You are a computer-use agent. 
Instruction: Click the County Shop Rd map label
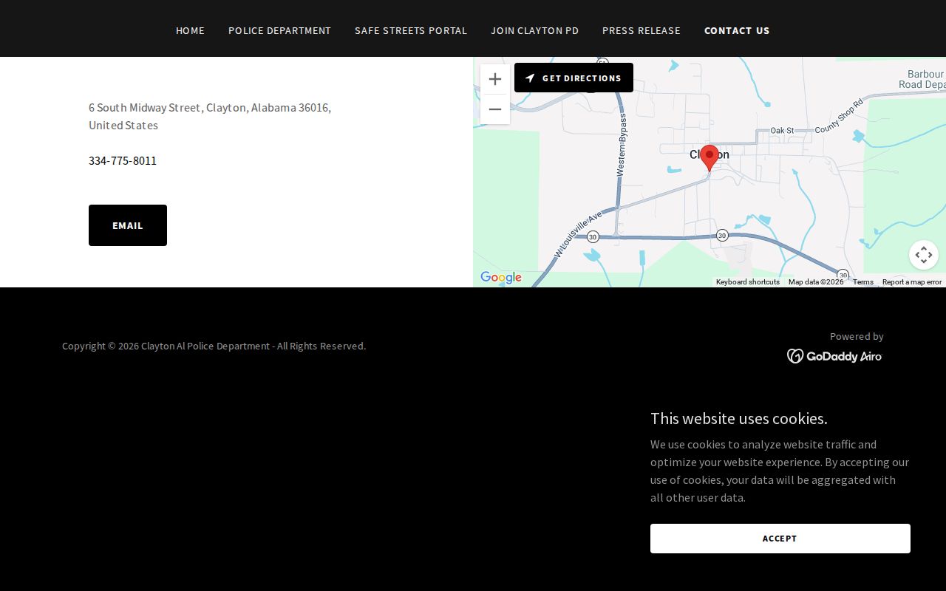pos(839,117)
